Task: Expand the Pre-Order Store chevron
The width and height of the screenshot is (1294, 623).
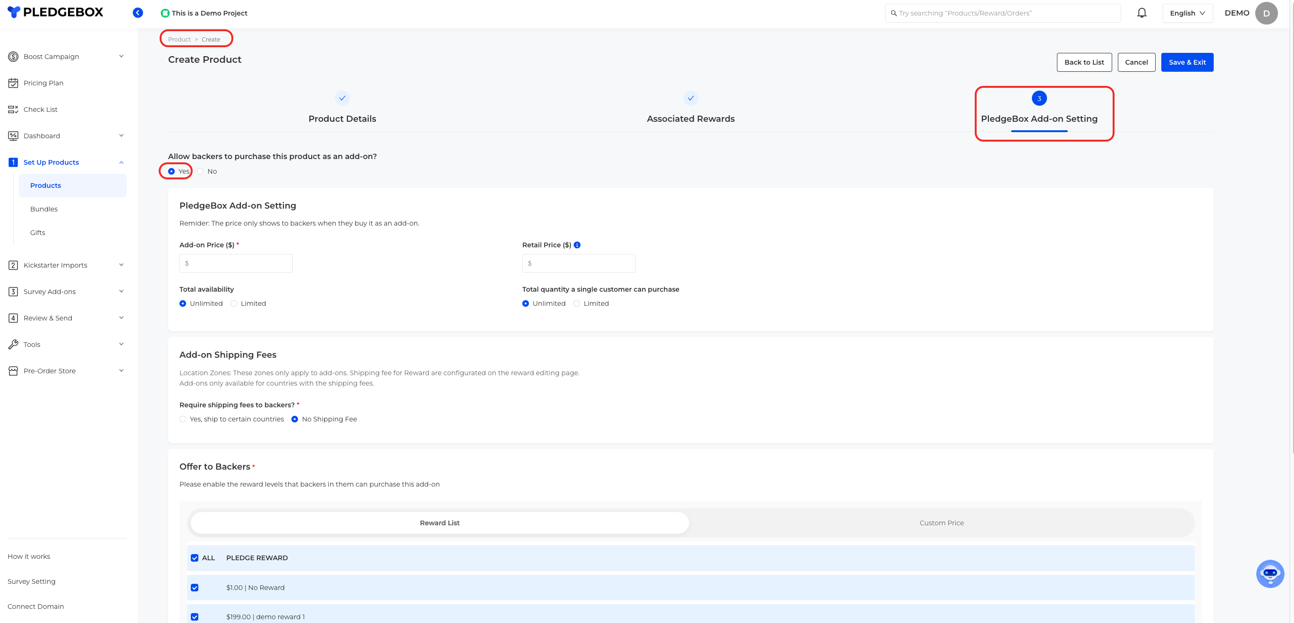Action: pos(121,370)
